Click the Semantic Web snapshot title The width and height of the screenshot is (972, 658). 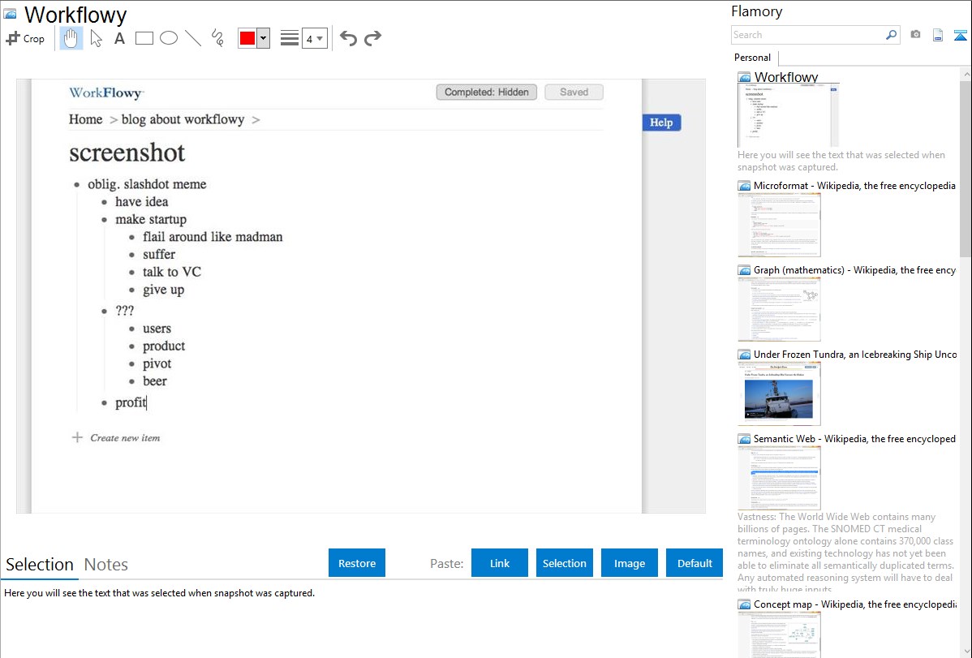pyautogui.click(x=854, y=438)
